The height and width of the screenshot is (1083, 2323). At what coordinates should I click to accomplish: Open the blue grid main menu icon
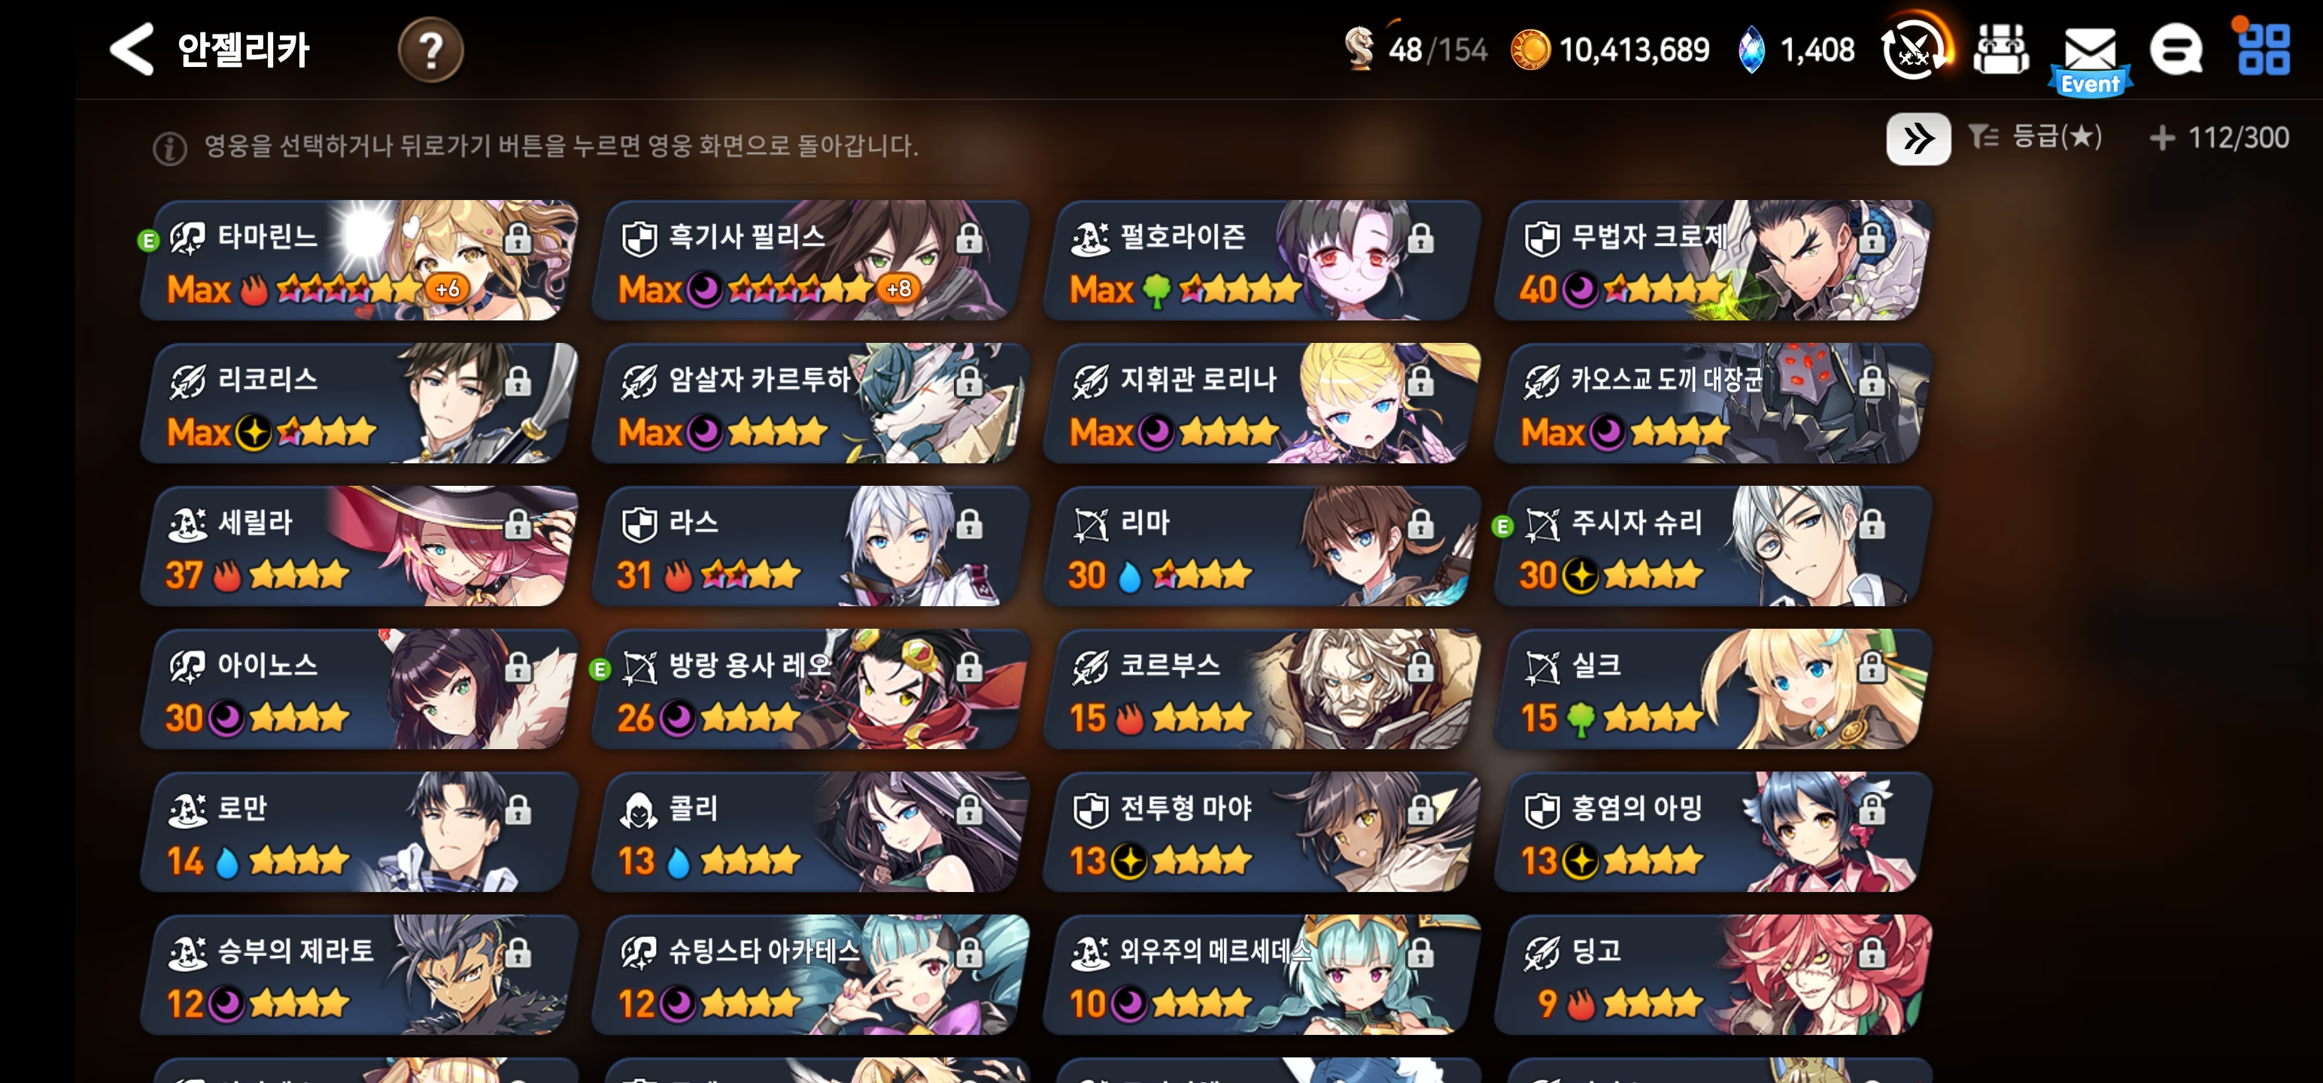[2263, 49]
